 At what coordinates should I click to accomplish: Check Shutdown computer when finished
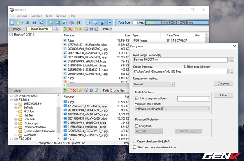[x=135, y=147]
